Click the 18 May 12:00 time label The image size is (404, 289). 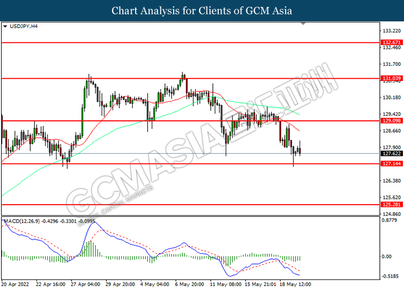coord(295,284)
